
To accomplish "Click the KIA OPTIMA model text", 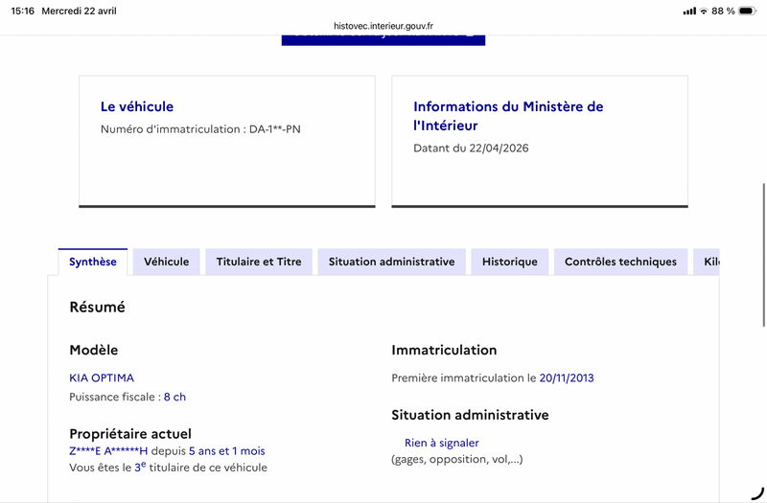I will coord(102,377).
